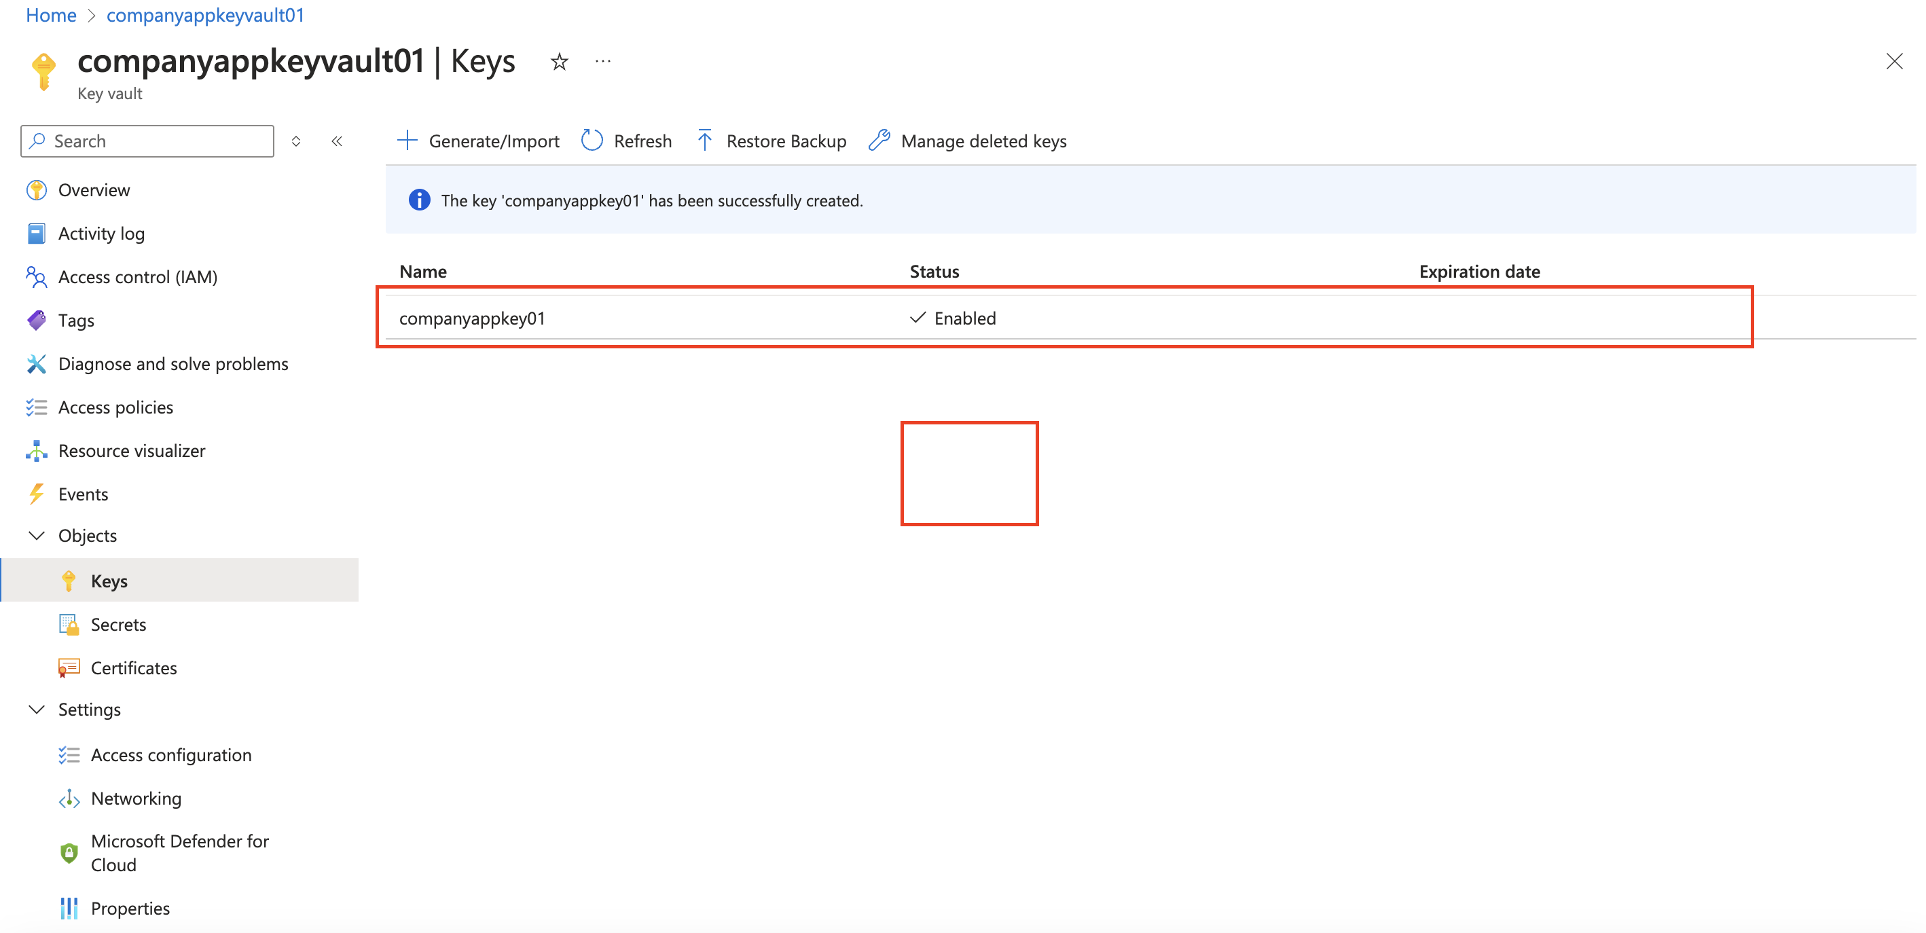Open Microsoft Defender for Cloud
Screen dimensions: 1926x933
[179, 853]
